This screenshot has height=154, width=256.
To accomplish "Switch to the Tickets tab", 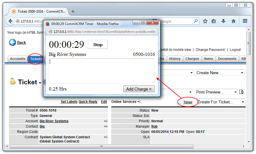I will pos(36,59).
